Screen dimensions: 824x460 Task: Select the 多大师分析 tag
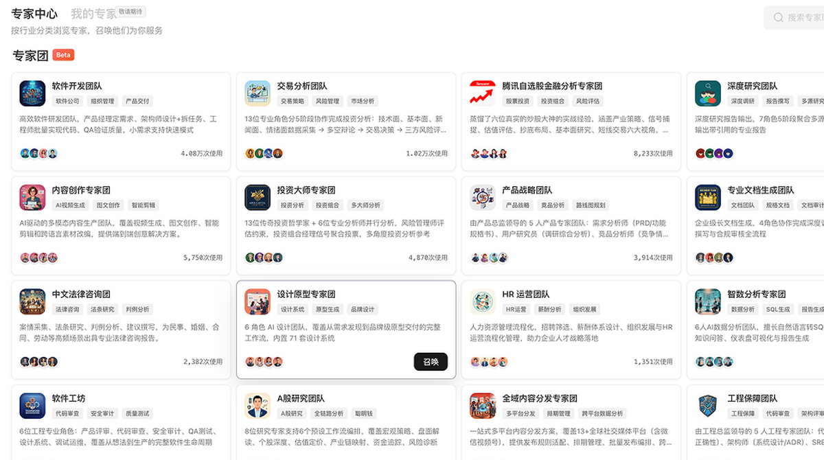point(365,205)
